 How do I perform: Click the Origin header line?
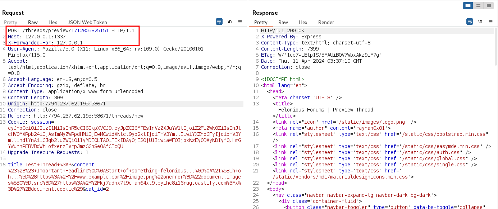(x=57, y=104)
